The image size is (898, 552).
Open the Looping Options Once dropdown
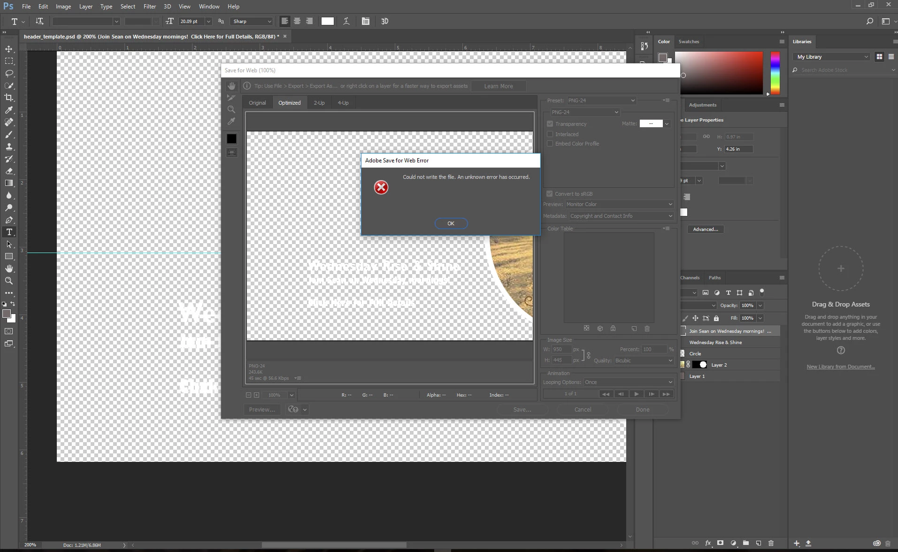pyautogui.click(x=629, y=382)
